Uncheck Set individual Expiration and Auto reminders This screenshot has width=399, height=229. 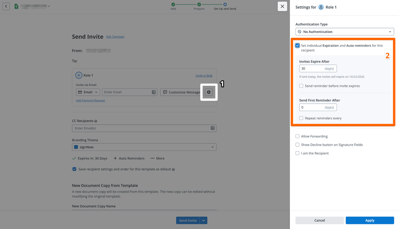297,46
